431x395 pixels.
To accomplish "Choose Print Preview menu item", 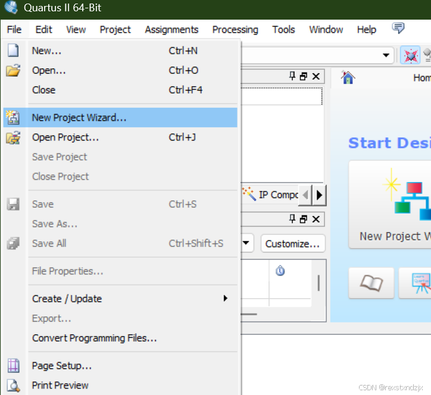I will (120, 385).
